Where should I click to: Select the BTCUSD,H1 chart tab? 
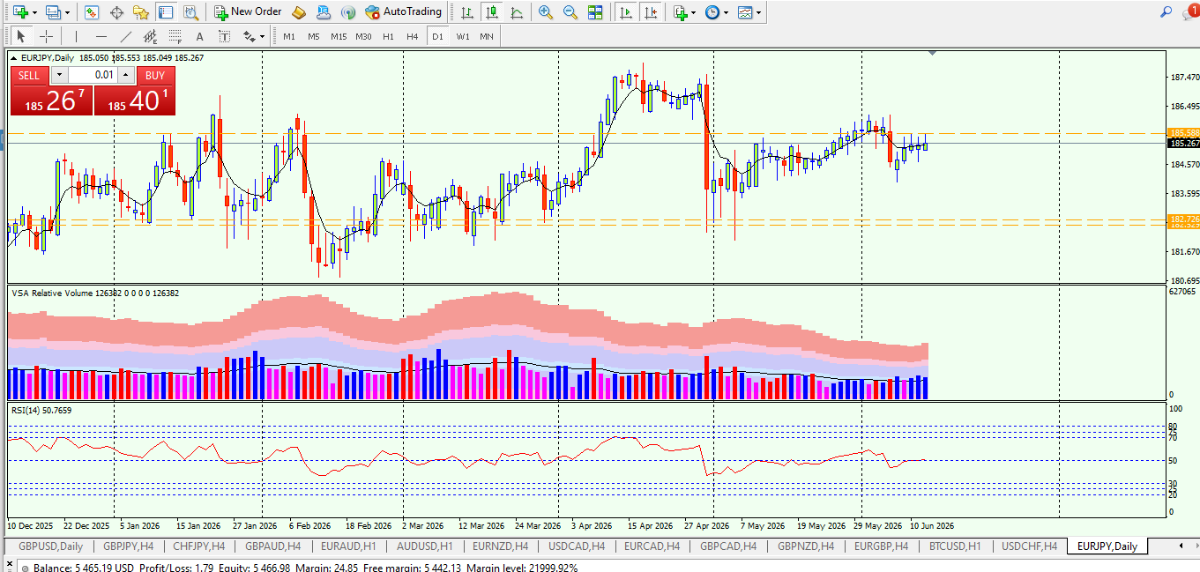[955, 546]
